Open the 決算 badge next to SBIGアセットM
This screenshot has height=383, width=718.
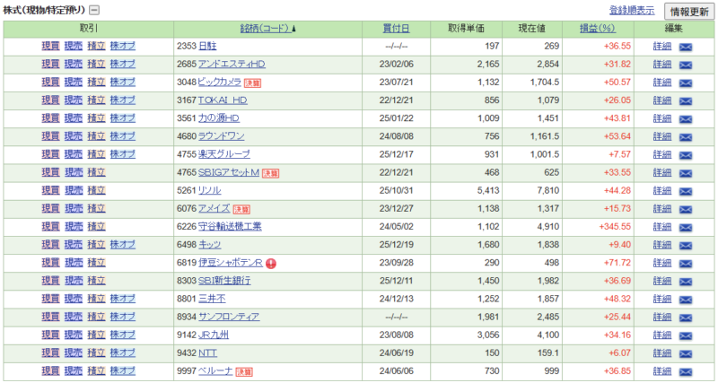[x=270, y=172]
